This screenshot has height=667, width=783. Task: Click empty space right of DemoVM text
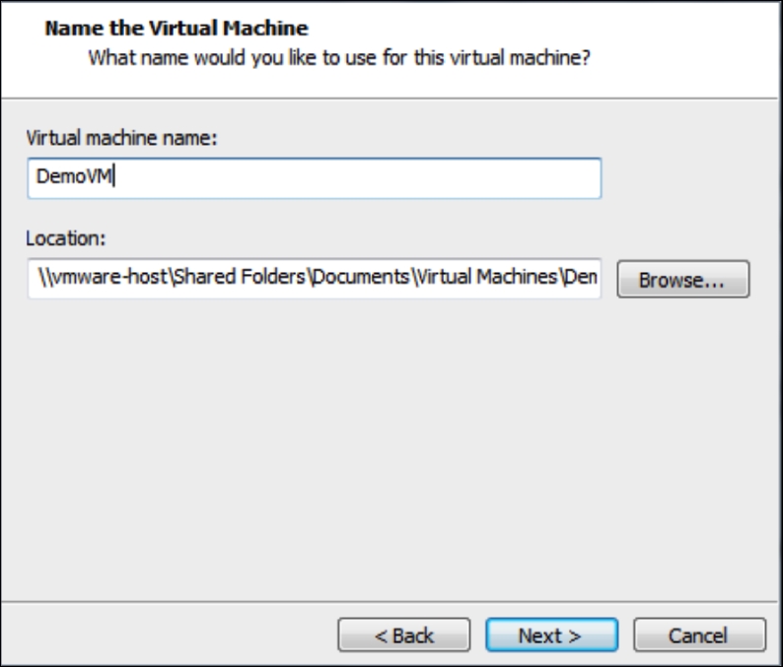(x=357, y=178)
